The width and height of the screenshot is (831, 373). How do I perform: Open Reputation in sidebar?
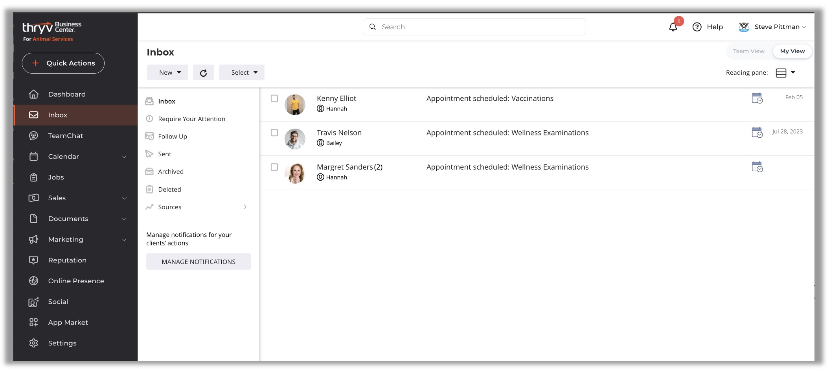tap(75, 260)
